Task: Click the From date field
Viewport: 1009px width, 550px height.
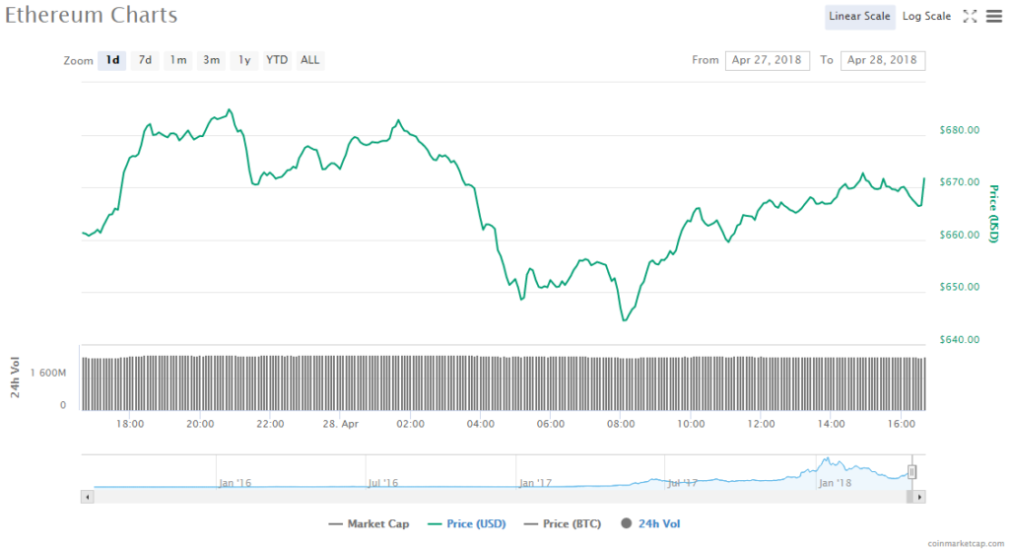Action: click(768, 60)
